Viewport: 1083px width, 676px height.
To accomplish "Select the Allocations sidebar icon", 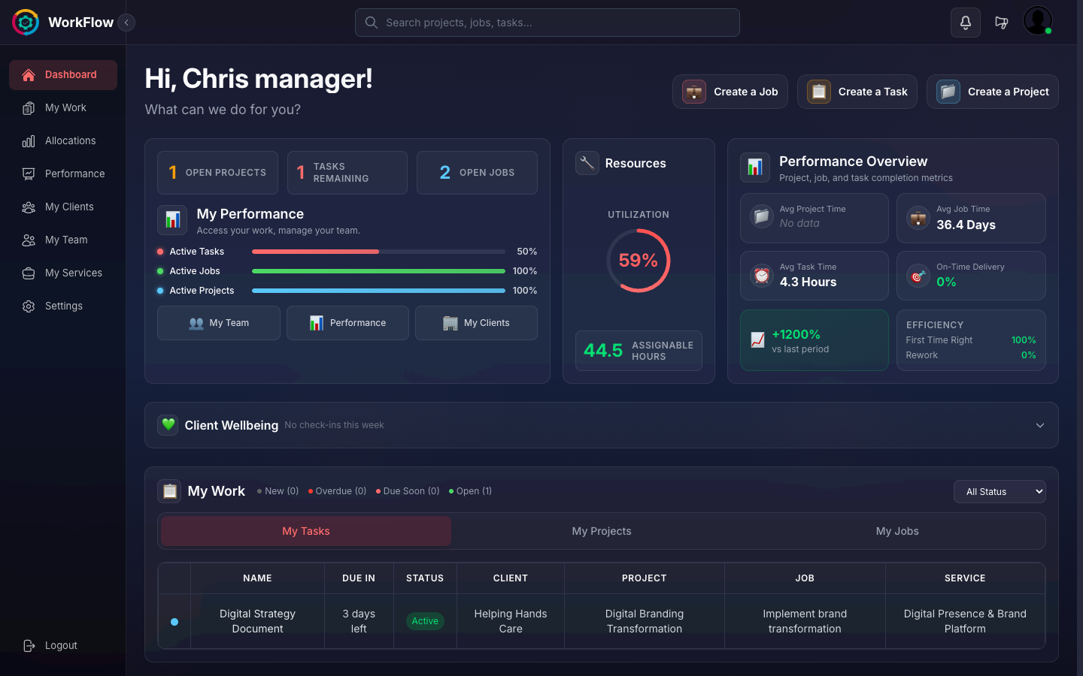I will pyautogui.click(x=29, y=140).
